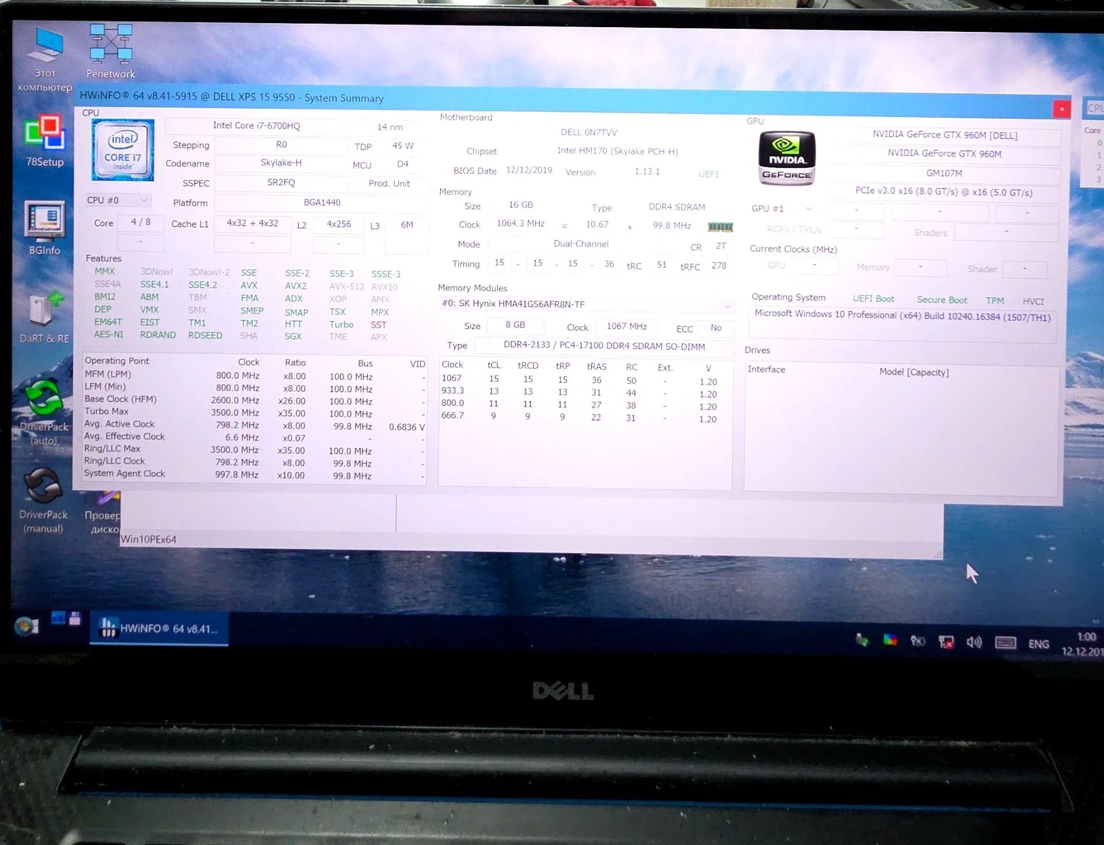Click the Model [Capacity] drives column header
Viewport: 1104px width, 845px height.
pyautogui.click(x=914, y=372)
